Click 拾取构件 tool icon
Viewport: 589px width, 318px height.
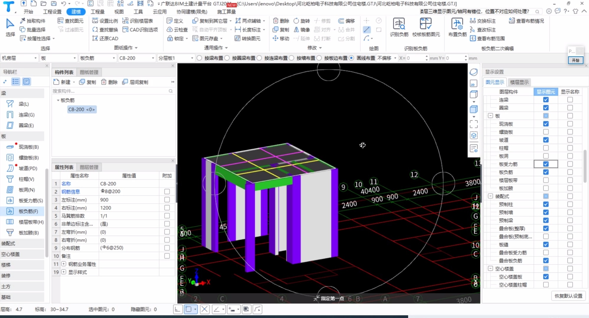tap(23, 21)
